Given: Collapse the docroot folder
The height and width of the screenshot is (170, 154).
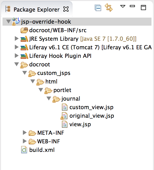Looking at the screenshot, I should [x=17, y=65].
